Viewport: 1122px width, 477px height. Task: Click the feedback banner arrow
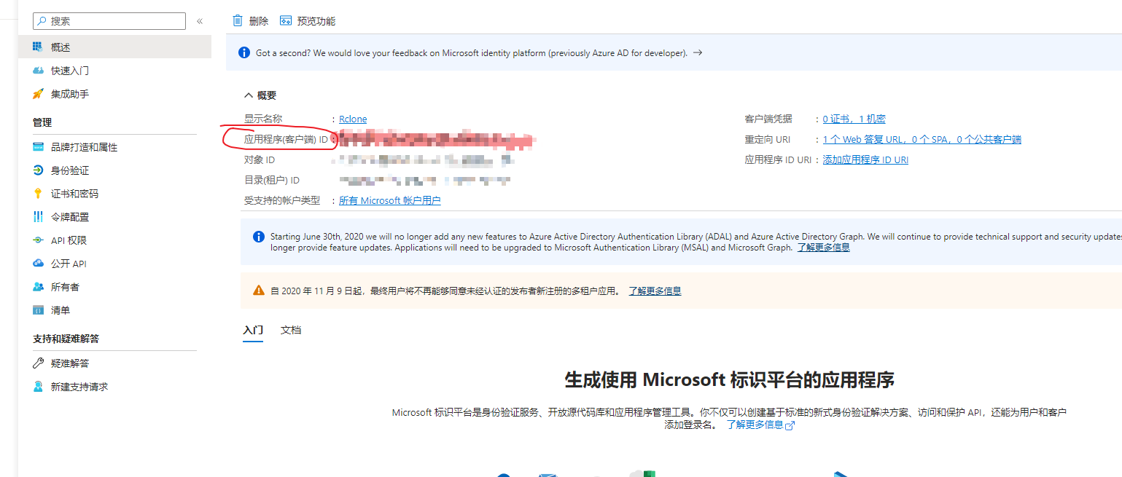[698, 53]
